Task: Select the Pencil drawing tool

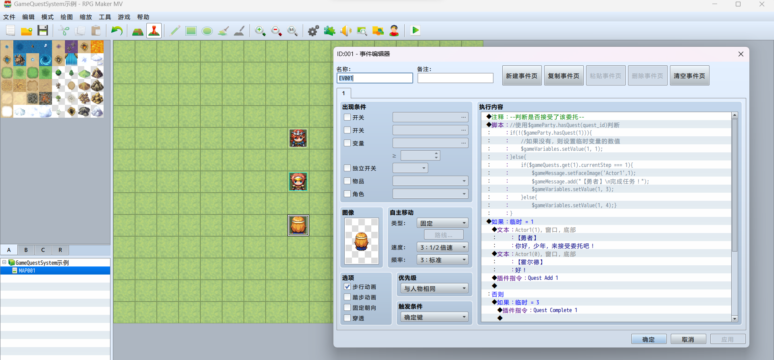Action: [175, 31]
